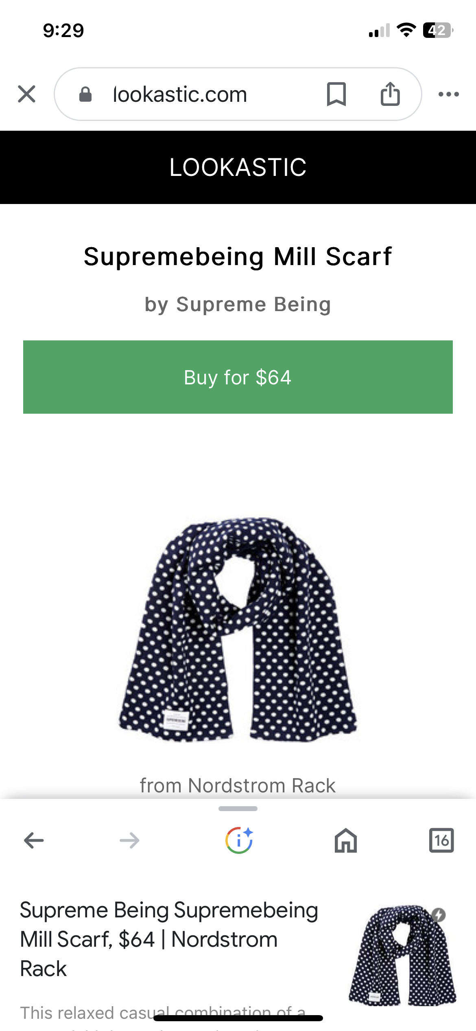Open Google page insights icon
This screenshot has height=1031, width=476.
pyautogui.click(x=239, y=840)
